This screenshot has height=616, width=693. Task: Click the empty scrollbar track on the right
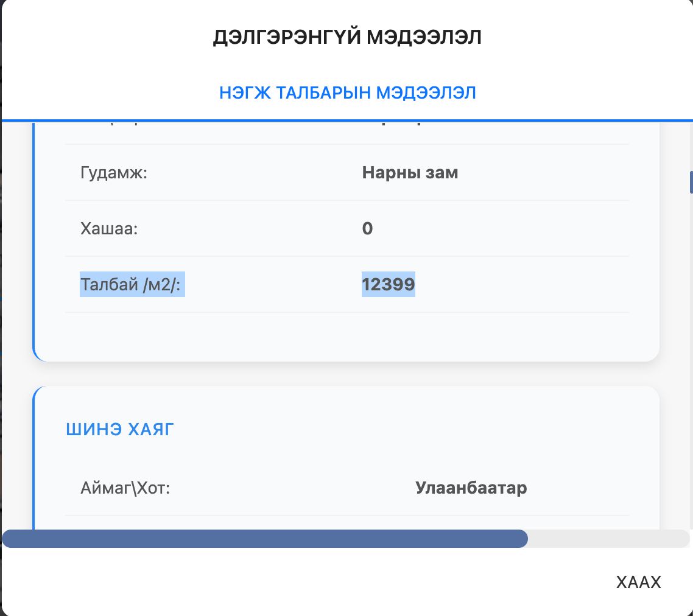(x=609, y=538)
